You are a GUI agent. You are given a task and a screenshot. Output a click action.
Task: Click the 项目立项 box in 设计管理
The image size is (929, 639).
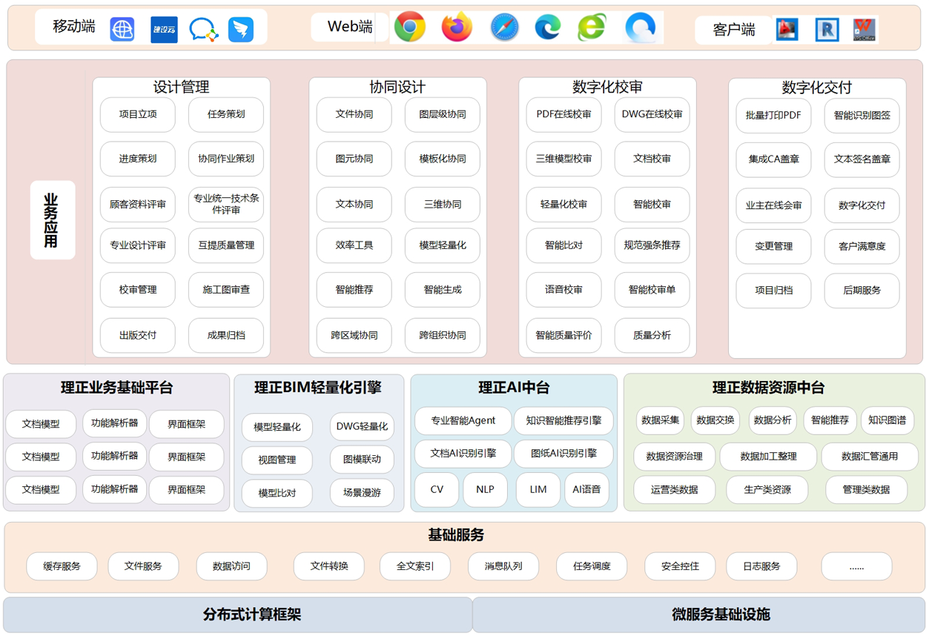pyautogui.click(x=138, y=114)
